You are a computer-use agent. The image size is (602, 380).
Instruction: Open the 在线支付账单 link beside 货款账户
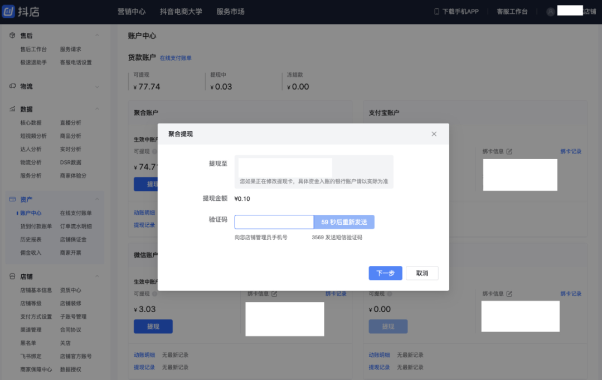pyautogui.click(x=176, y=58)
